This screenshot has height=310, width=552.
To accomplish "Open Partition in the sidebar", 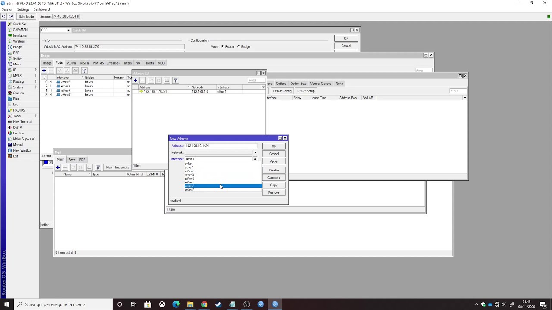I will coord(18,133).
